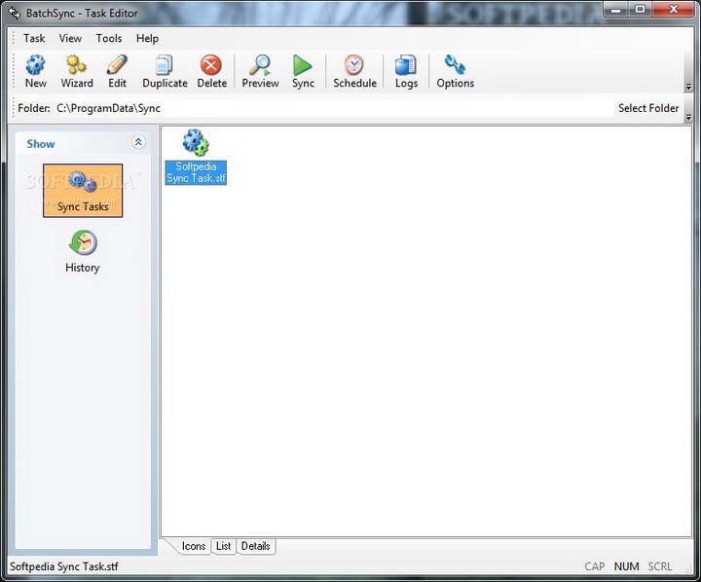Open the Options settings
Viewport: 701px width, 582px height.
click(455, 71)
